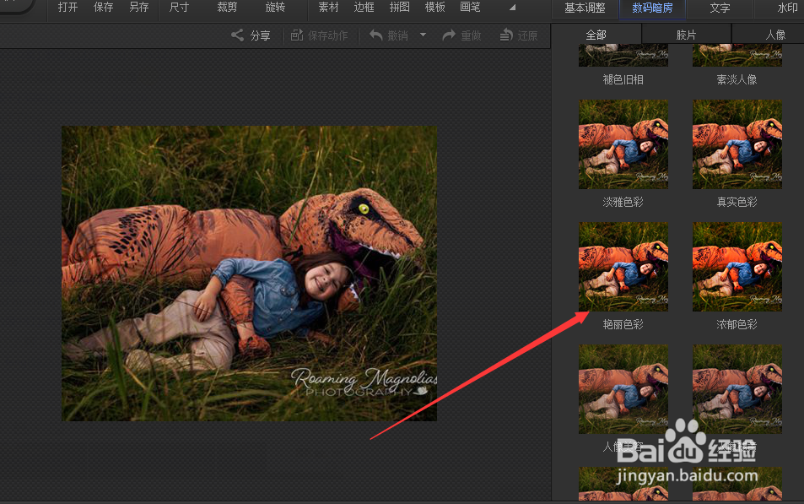Click the 另存 (Save As) toolbar button
The image size is (804, 504).
(x=138, y=8)
